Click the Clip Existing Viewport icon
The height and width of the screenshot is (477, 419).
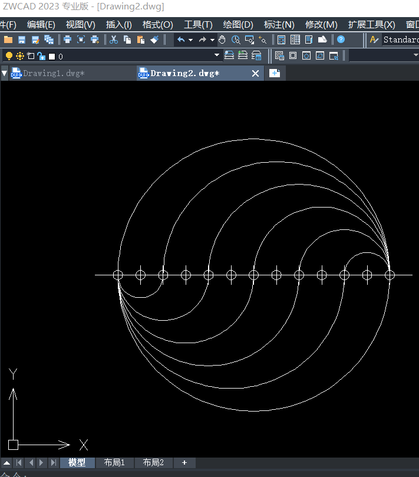click(334, 56)
